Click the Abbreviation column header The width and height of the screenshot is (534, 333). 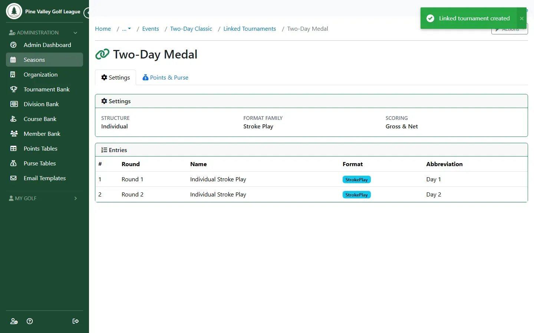pyautogui.click(x=444, y=164)
